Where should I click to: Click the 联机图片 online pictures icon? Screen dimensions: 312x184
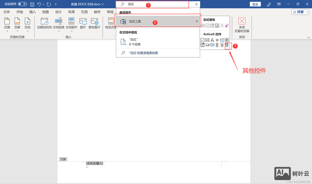coord(94,21)
